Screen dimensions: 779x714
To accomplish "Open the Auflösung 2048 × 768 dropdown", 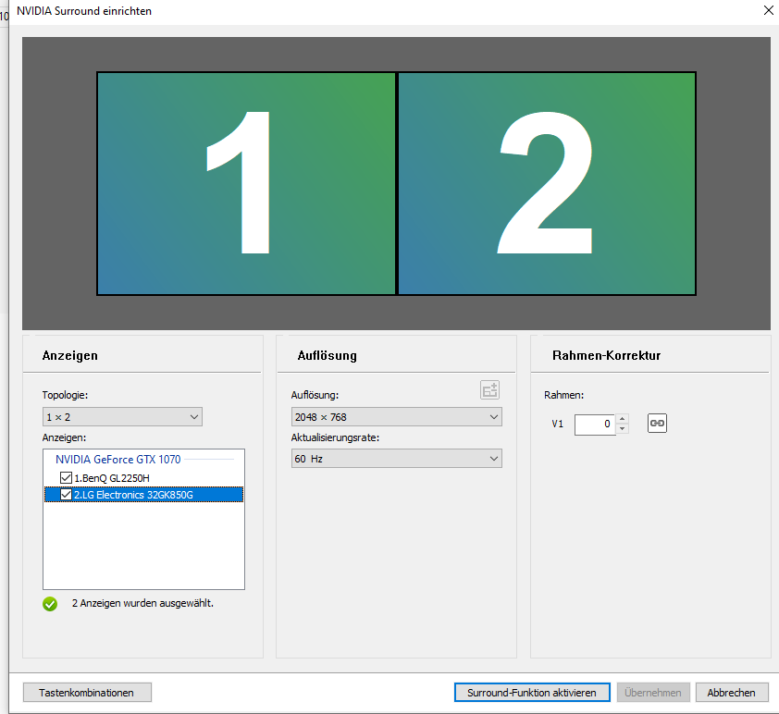I will (x=397, y=417).
